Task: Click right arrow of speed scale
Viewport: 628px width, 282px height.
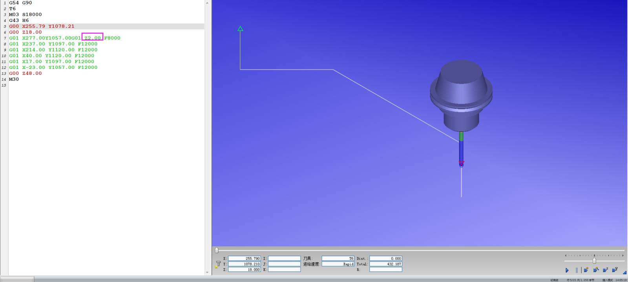Action: (623, 255)
